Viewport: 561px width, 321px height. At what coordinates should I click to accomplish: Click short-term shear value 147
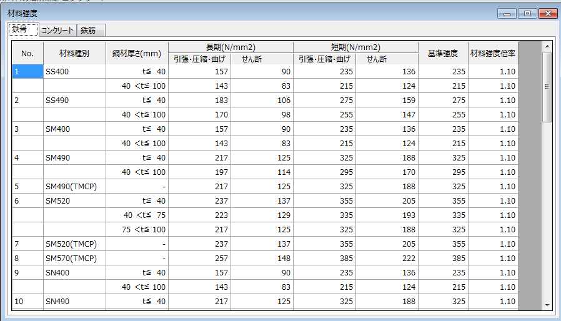tap(387, 114)
